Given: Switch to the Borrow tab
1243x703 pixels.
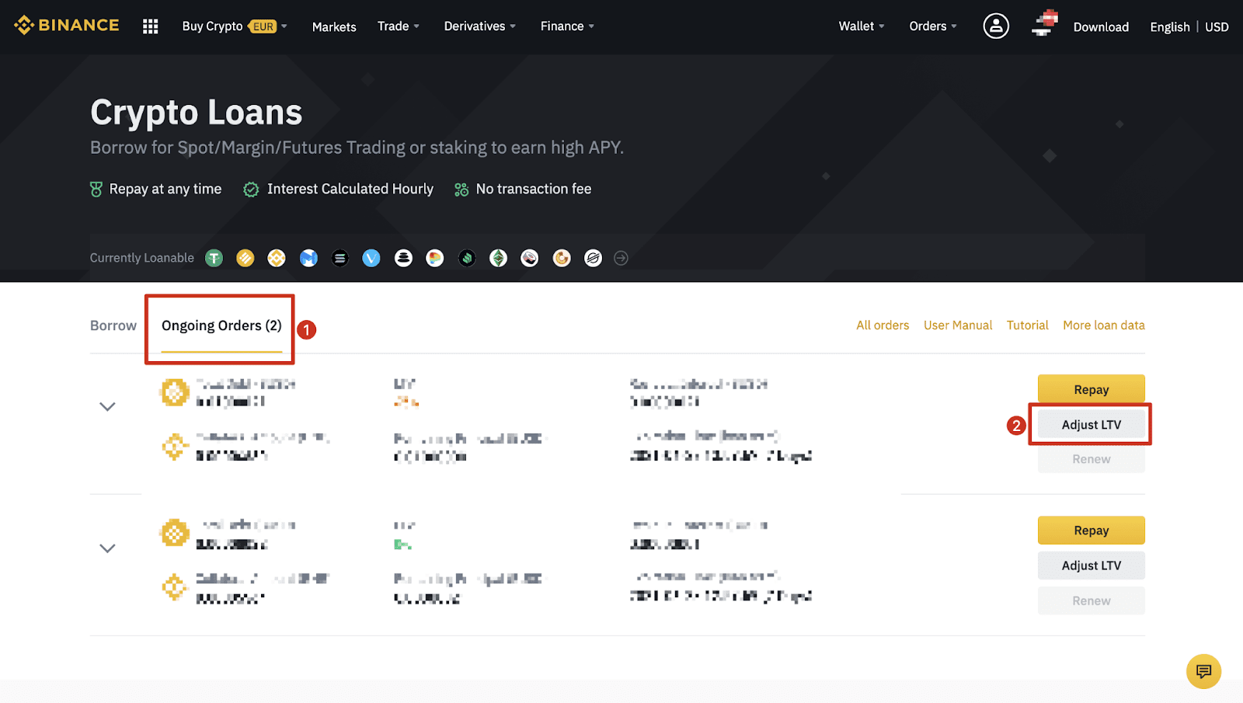Looking at the screenshot, I should tap(113, 325).
